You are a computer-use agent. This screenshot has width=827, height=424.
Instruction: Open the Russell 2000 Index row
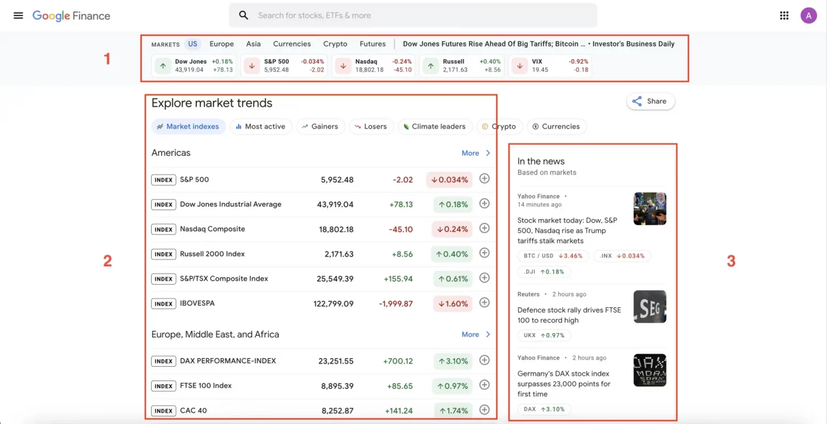point(321,254)
